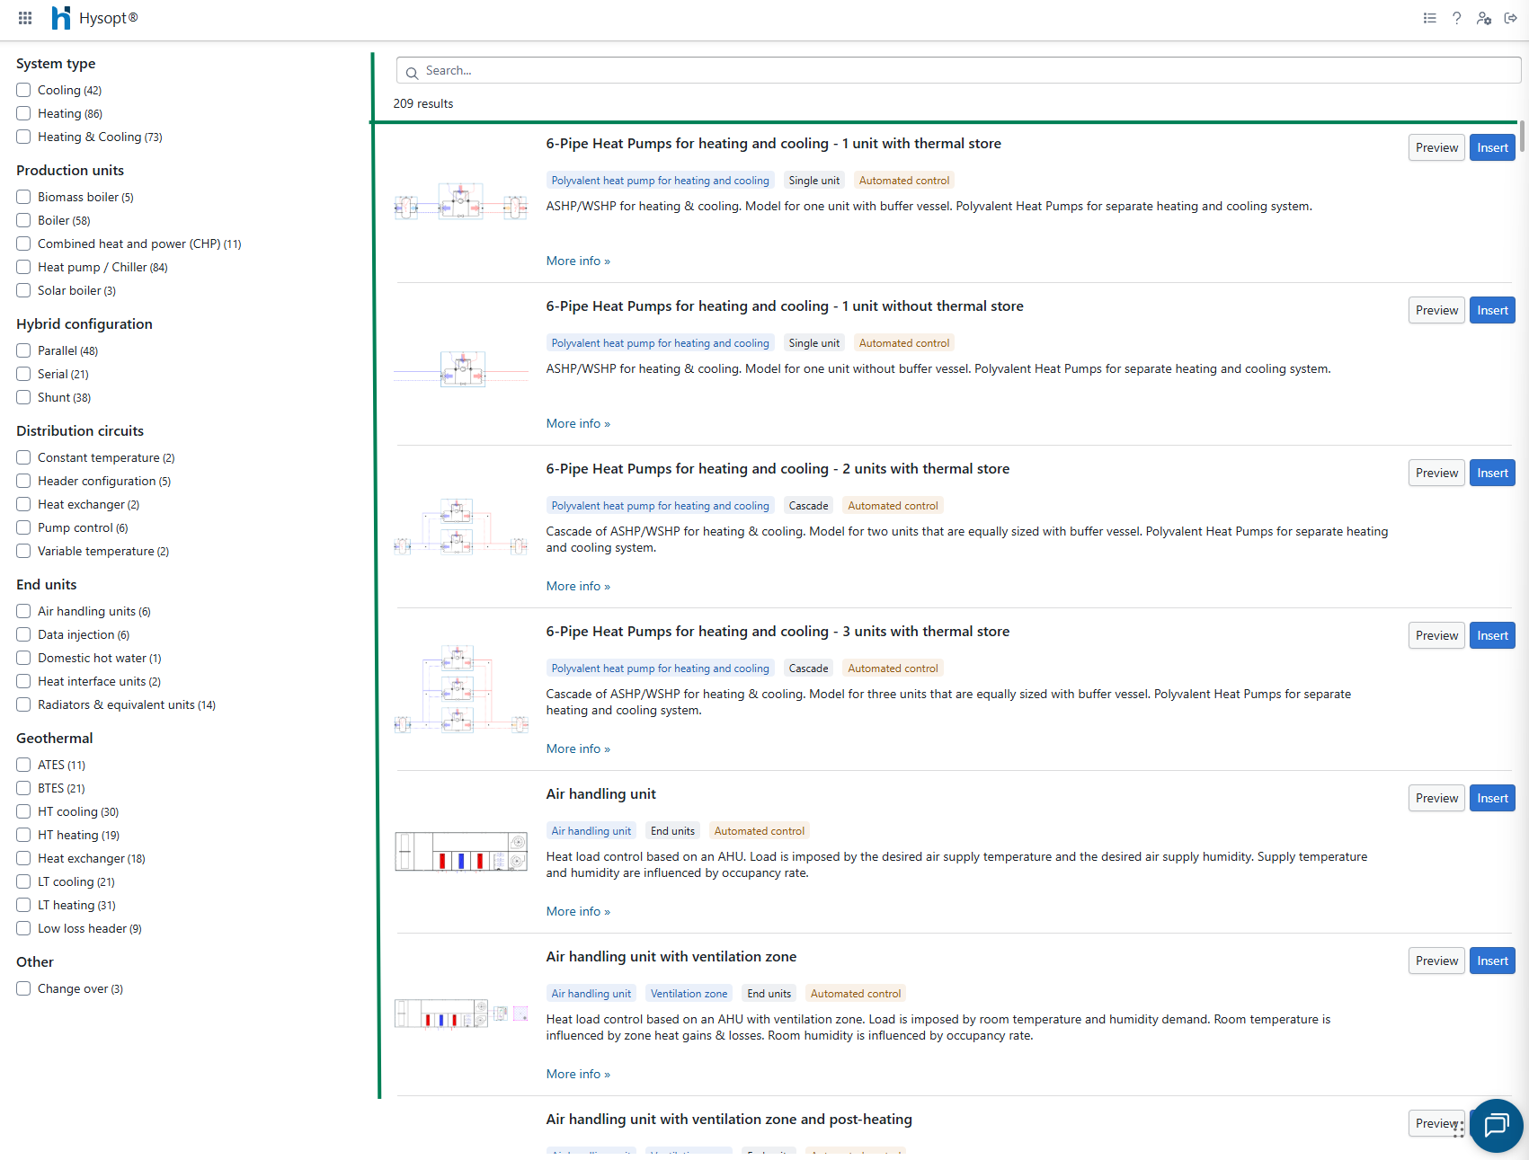1529x1160 pixels.
Task: Click the Ventilation zone tag
Action: click(x=689, y=994)
